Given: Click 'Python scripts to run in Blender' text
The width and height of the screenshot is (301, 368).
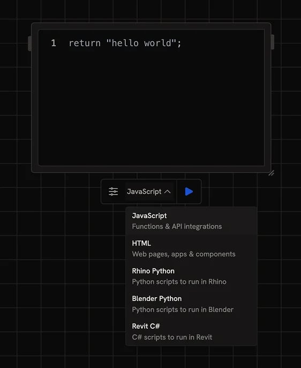Looking at the screenshot, I should coord(183,310).
